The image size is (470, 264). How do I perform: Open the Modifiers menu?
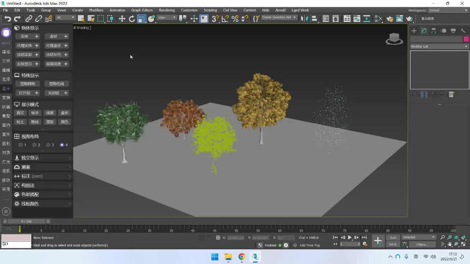click(x=96, y=10)
